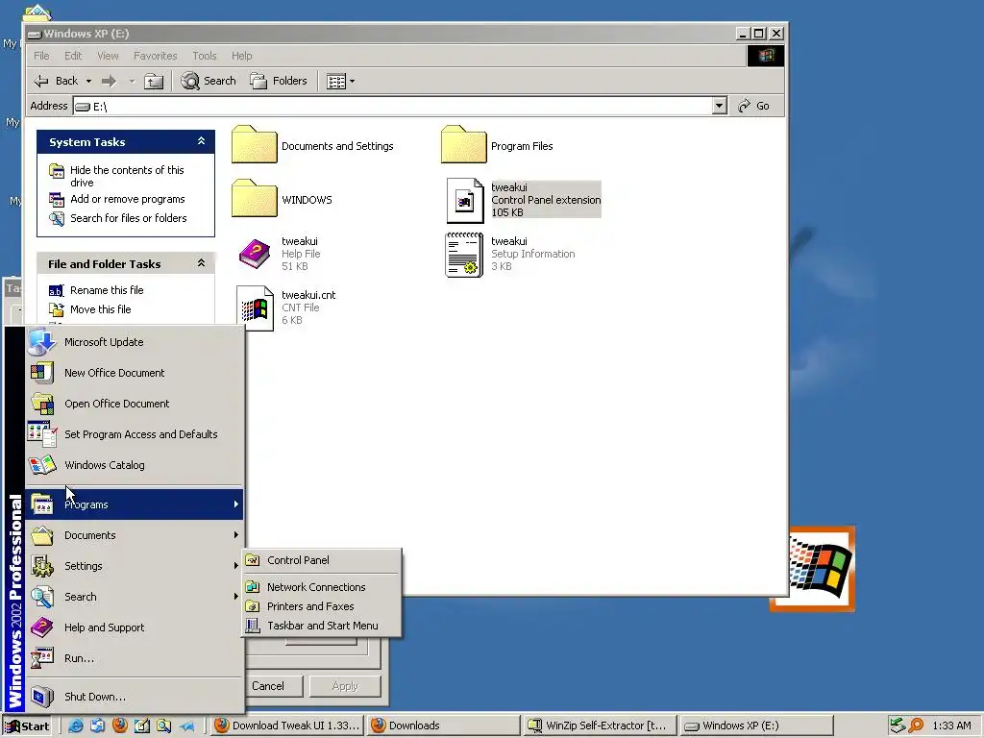Screen dimensions: 984x738
Task: Open the Back history dropdown arrow
Action: click(88, 81)
